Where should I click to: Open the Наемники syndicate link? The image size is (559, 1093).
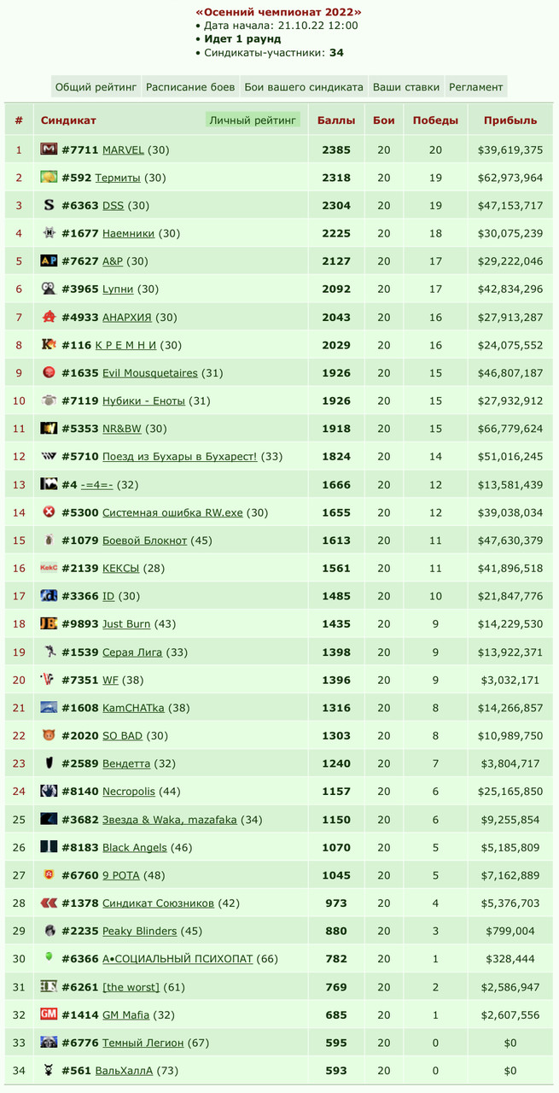click(128, 233)
